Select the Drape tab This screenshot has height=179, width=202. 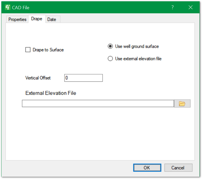[37, 19]
